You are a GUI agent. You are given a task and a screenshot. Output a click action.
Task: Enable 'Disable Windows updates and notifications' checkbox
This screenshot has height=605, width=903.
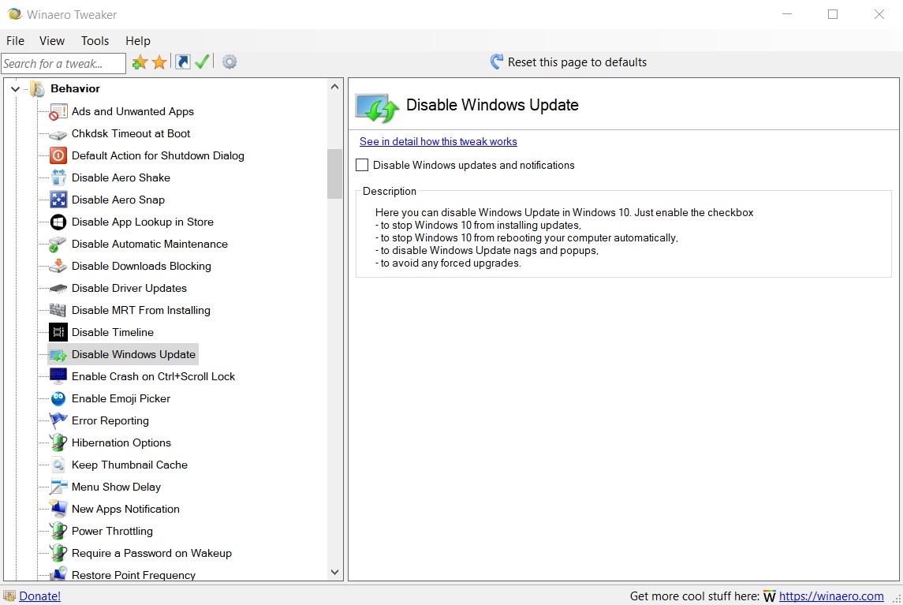tap(362, 166)
